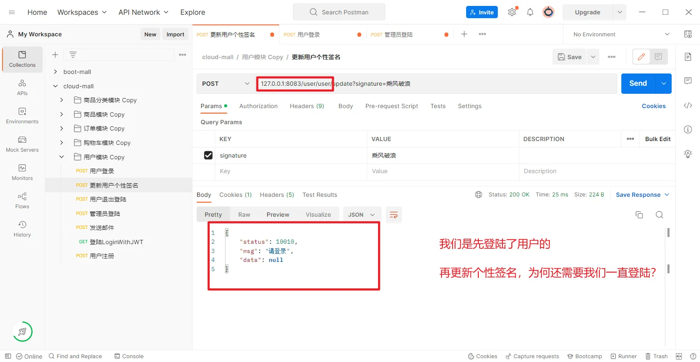Viewport: 700px width, 362px height.
Task: Click the notifications bell icon
Action: 530,12
